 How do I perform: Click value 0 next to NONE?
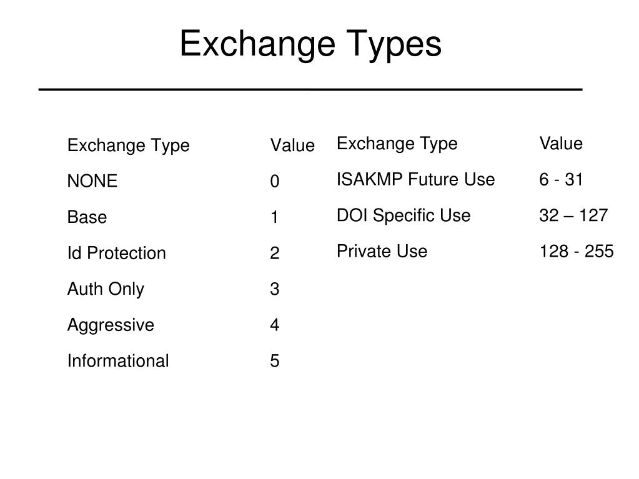(x=275, y=181)
